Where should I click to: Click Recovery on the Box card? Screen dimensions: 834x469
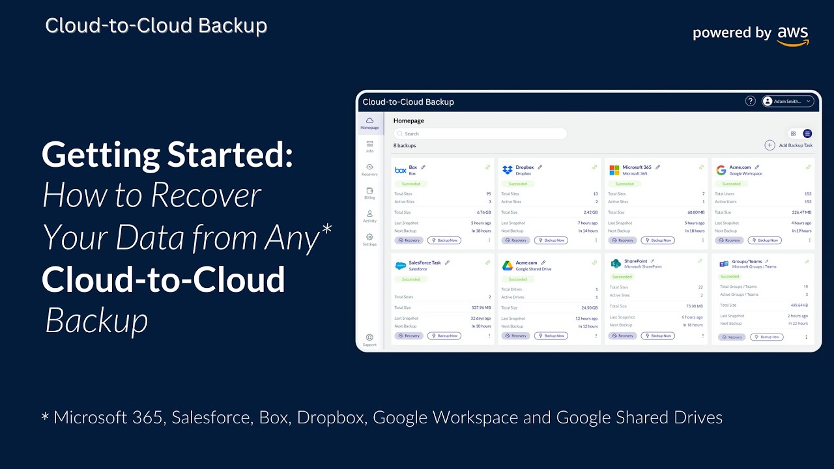click(409, 240)
